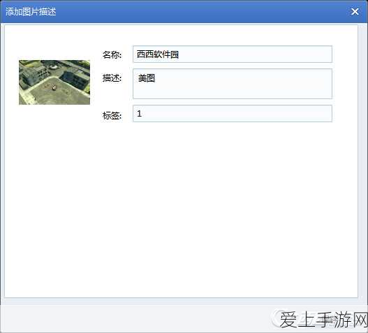This screenshot has height=333, width=368.
Task: Click the 名称 input field with 西西软件园
Action: tap(233, 54)
